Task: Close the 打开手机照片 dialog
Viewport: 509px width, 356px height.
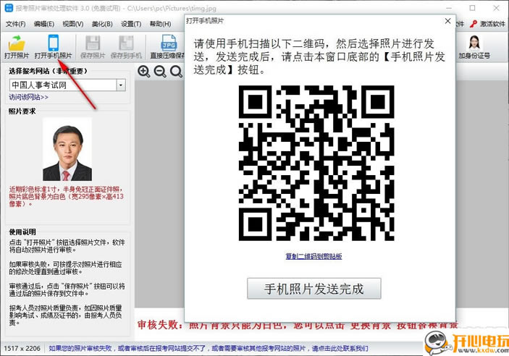Action: coord(447,21)
